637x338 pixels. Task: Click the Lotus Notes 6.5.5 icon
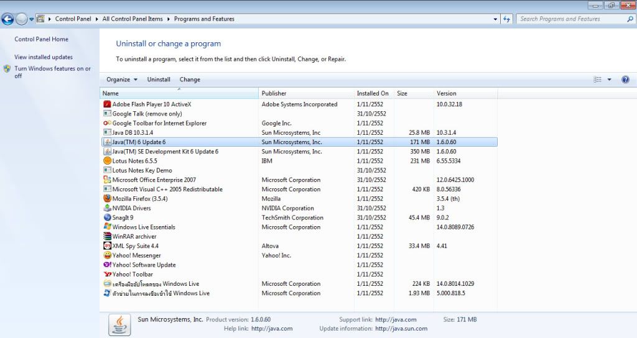107,161
